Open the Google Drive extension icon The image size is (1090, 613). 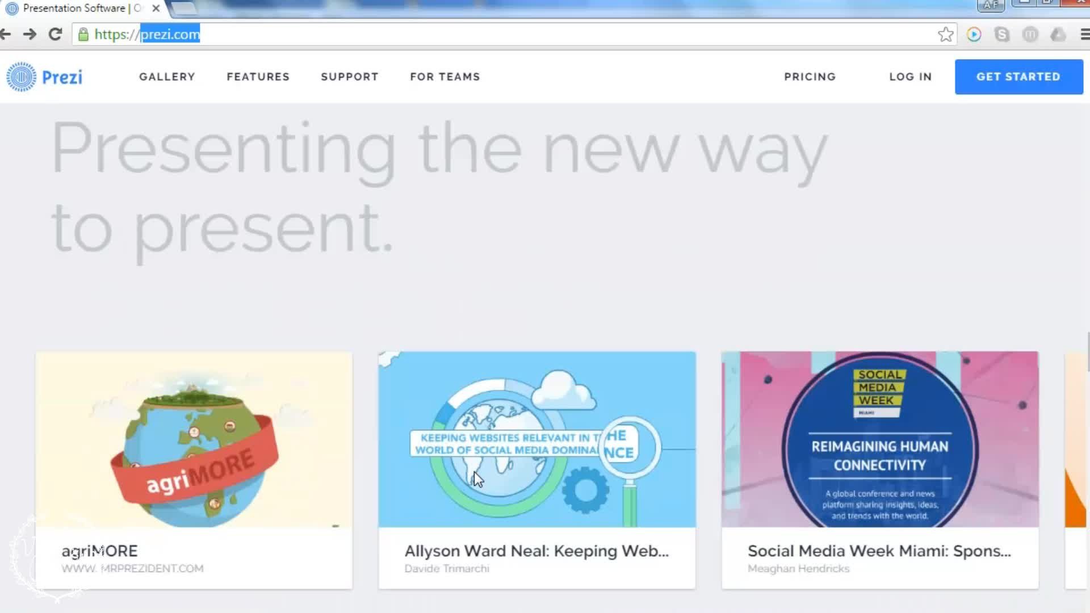click(x=1058, y=34)
